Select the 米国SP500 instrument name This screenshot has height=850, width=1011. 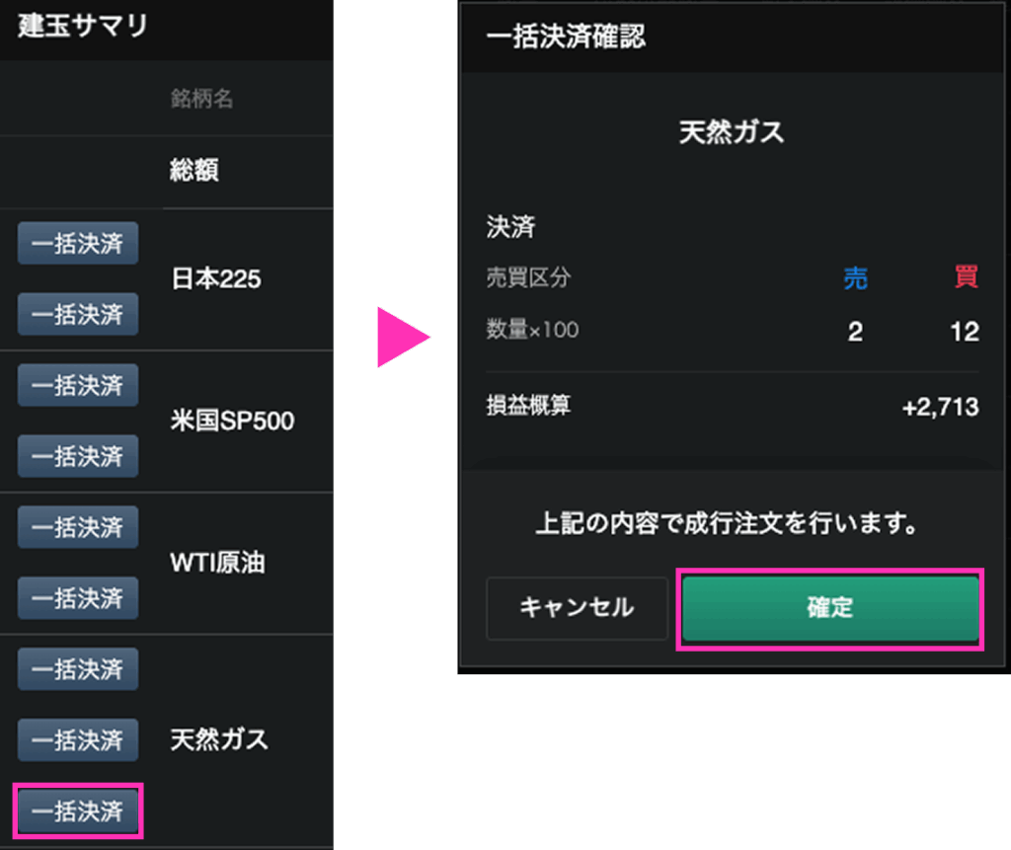[x=232, y=422]
